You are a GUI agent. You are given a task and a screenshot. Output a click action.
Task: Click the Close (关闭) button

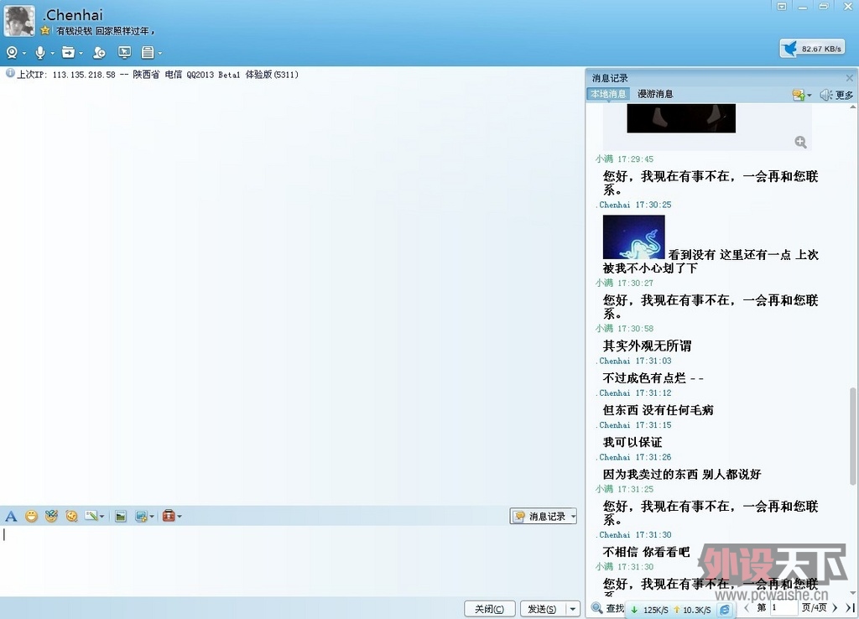pyautogui.click(x=490, y=609)
